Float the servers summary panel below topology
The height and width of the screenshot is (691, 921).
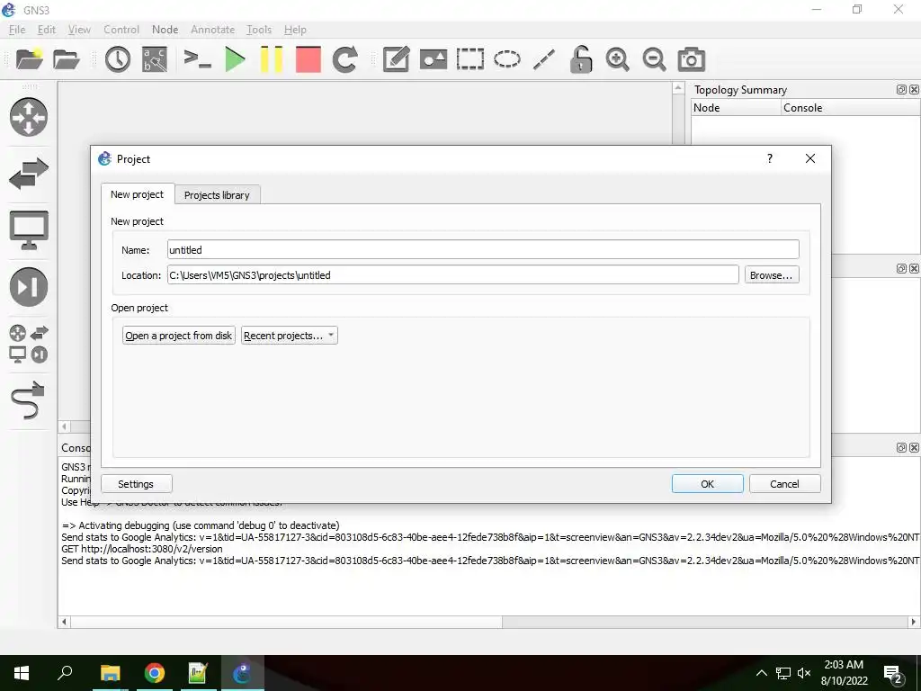click(x=901, y=268)
